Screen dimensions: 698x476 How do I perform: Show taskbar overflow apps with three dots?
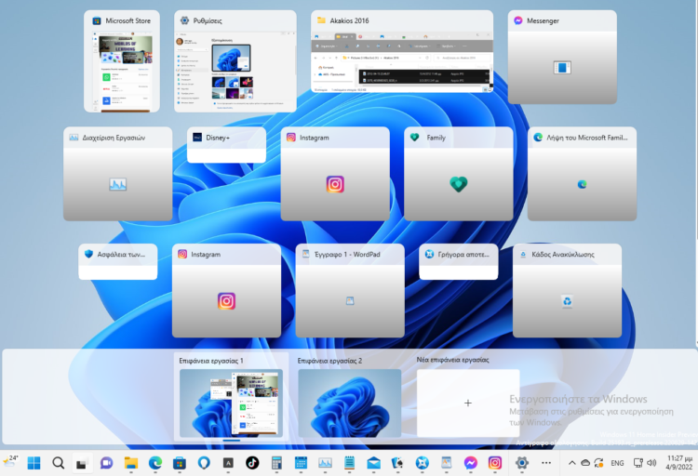pyautogui.click(x=546, y=463)
